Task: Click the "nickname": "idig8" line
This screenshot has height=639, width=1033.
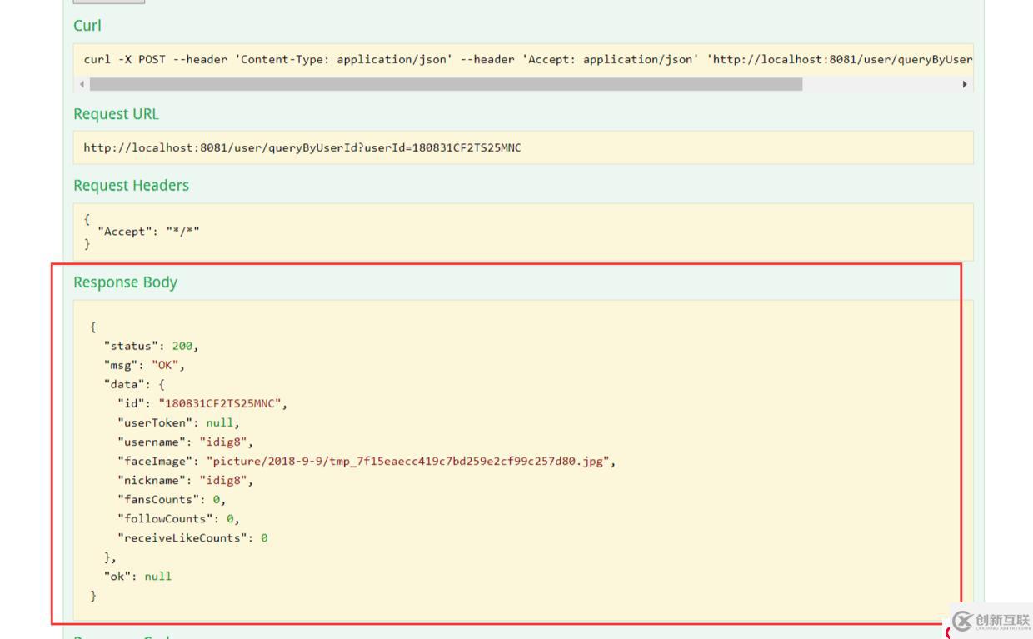Action: coord(185,480)
